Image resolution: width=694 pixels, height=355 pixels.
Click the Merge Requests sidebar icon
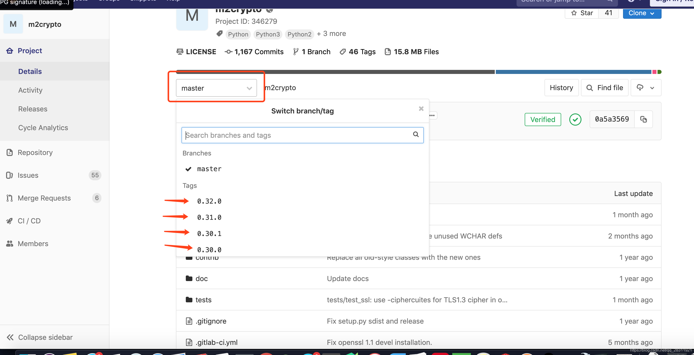coord(9,198)
